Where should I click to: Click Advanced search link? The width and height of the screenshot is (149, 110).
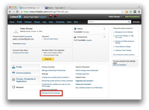136,22
